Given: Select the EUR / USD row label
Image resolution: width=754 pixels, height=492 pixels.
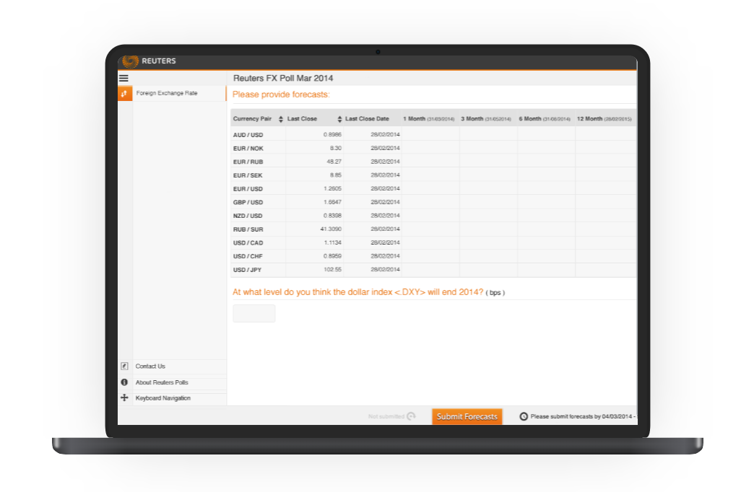Looking at the screenshot, I should pos(248,189).
